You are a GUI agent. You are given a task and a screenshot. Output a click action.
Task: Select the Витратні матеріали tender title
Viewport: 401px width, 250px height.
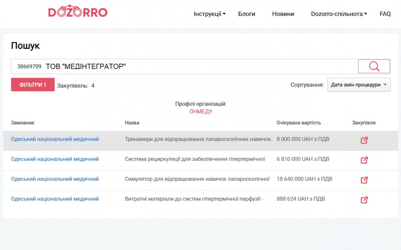tap(194, 199)
